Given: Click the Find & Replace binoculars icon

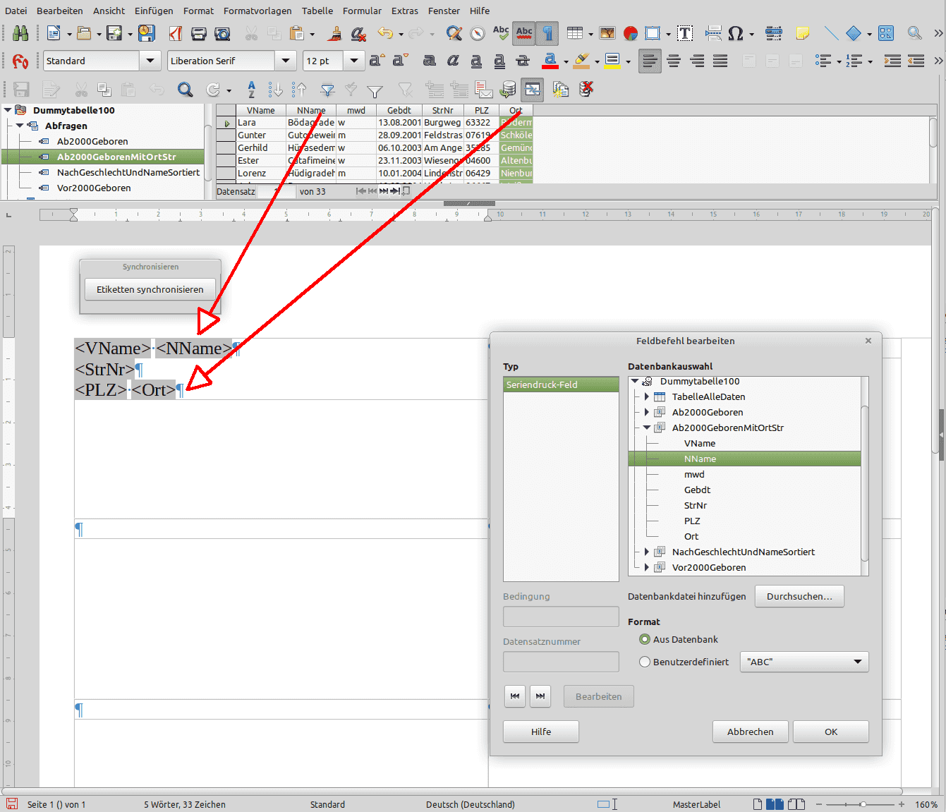Looking at the screenshot, I should click(20, 33).
